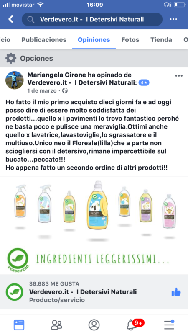Open the Tienda tab
This screenshot has height=335, width=188.
(x=161, y=40)
